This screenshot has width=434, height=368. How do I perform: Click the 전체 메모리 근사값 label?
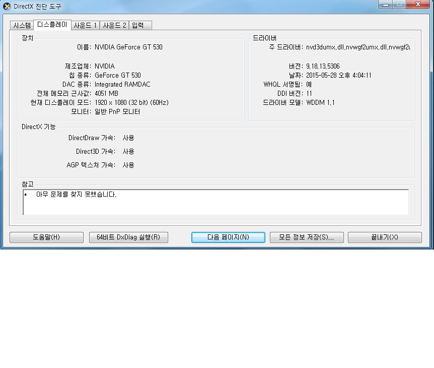tap(64, 93)
